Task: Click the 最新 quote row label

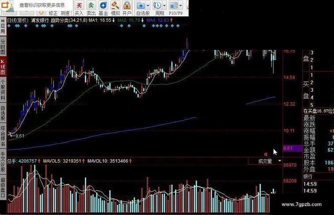Action: 309,118
